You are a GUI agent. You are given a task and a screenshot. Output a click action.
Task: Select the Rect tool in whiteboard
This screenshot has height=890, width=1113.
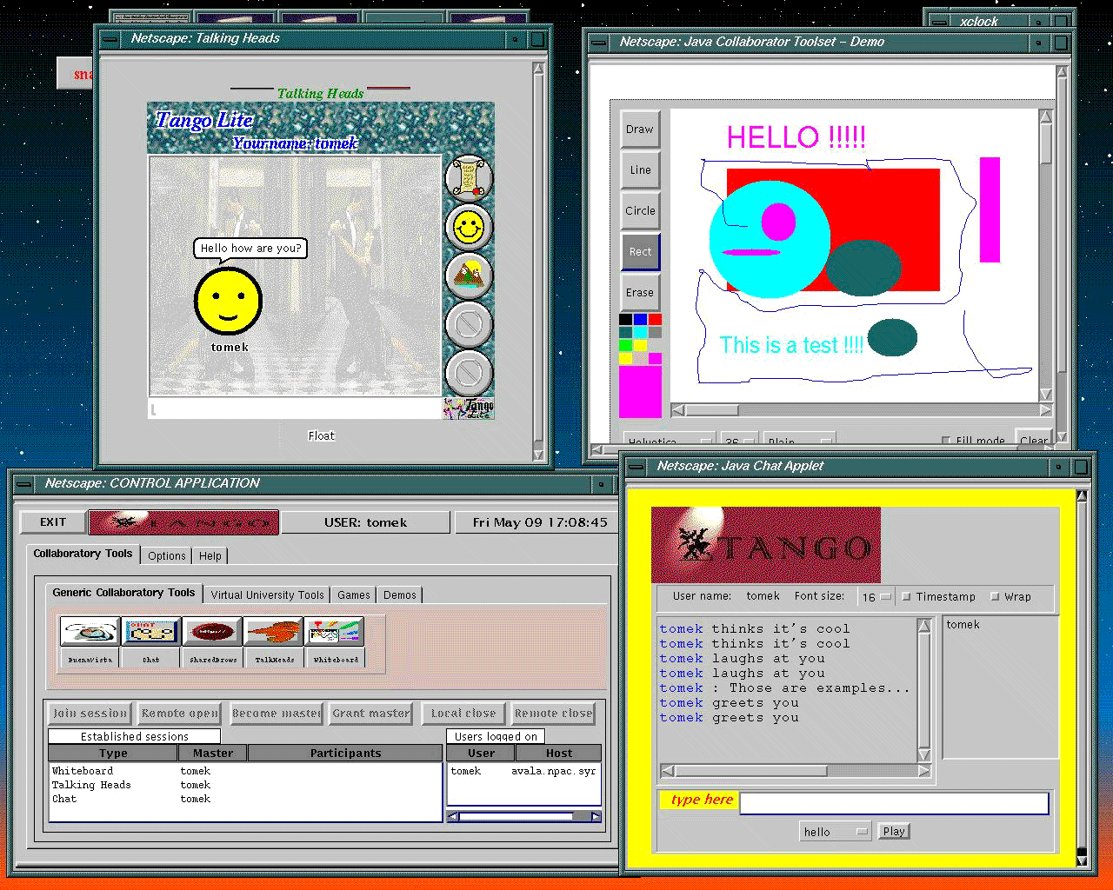[640, 252]
